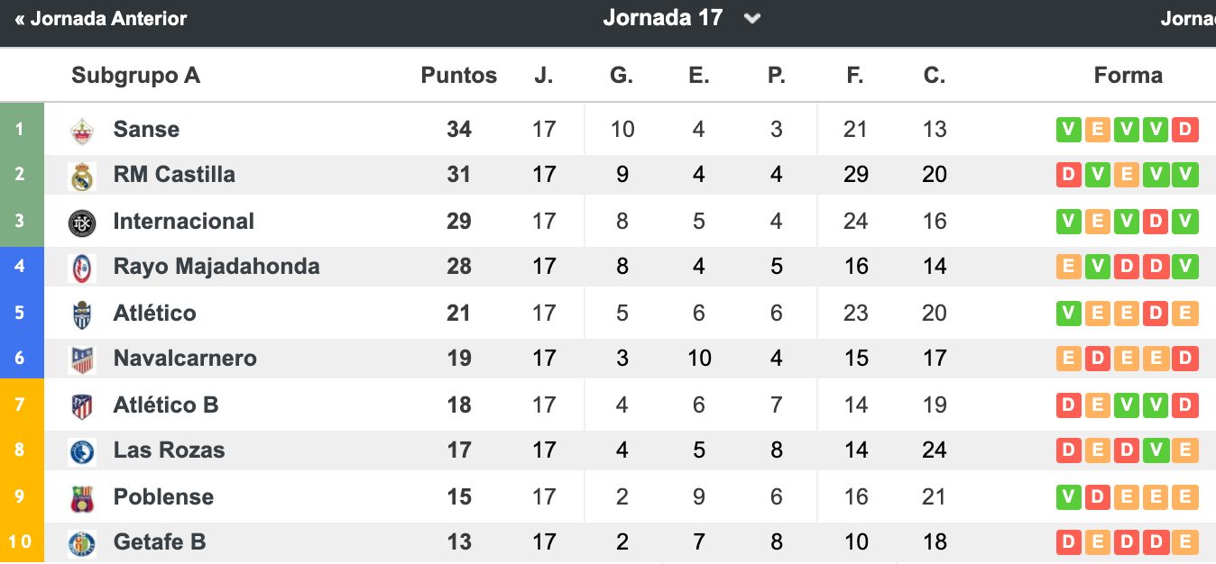
Task: Sort by the Puntos column header
Action: click(x=459, y=76)
